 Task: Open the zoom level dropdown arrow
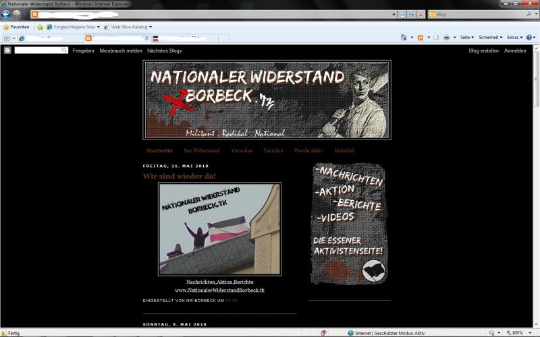point(531,333)
